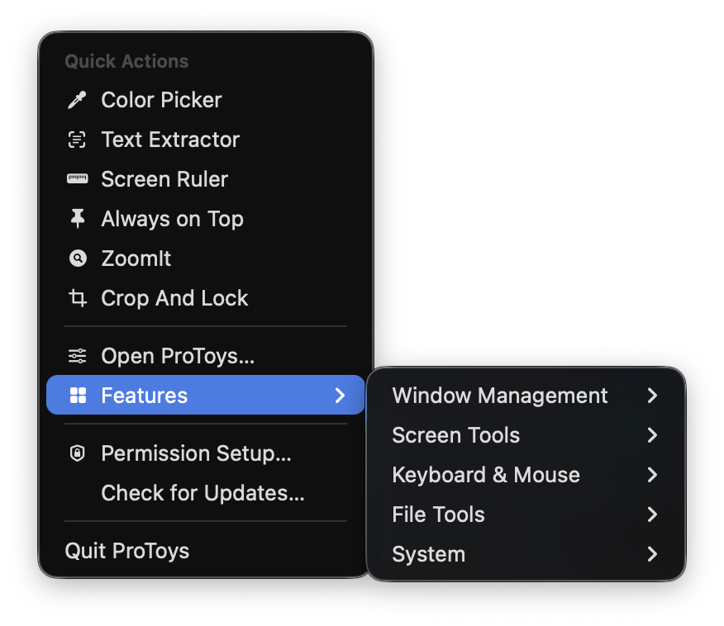The width and height of the screenshot is (724, 626).
Task: Select File Tools in Features submenu
Action: (x=526, y=515)
